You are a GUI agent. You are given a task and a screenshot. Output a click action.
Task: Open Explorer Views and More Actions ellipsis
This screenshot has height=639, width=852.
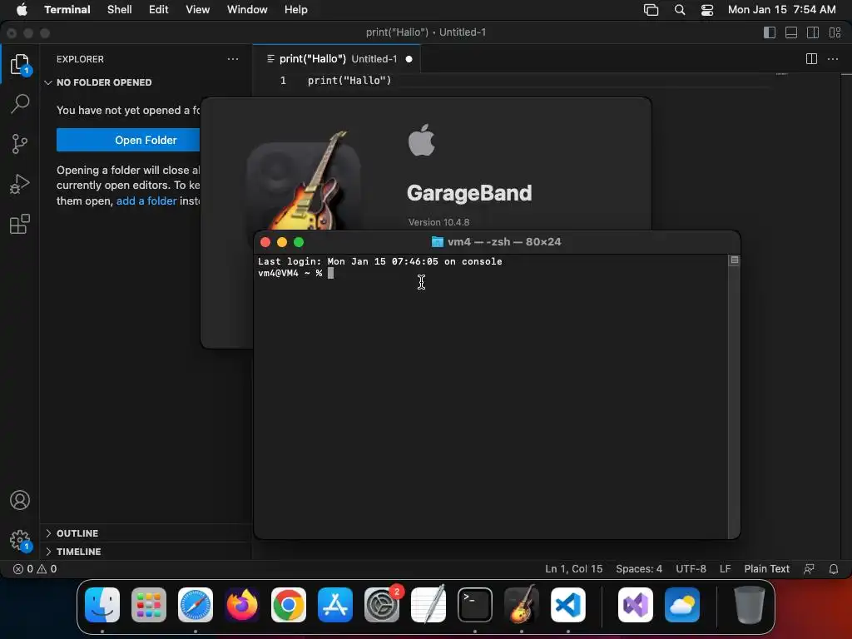233,59
